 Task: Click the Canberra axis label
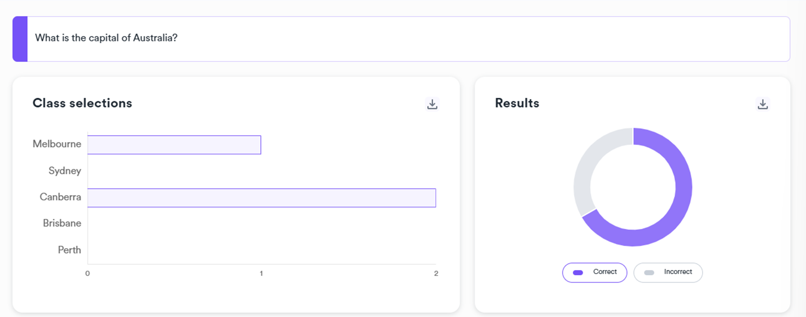pyautogui.click(x=60, y=197)
